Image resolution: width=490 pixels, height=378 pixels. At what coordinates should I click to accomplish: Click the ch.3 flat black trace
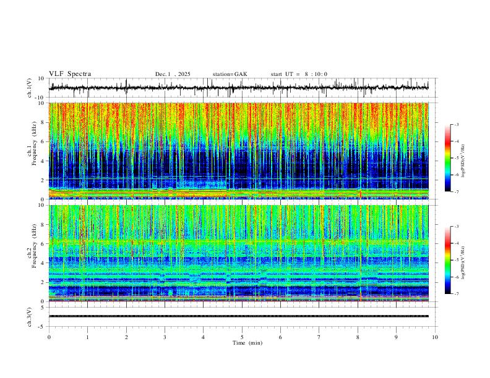tap(238, 316)
